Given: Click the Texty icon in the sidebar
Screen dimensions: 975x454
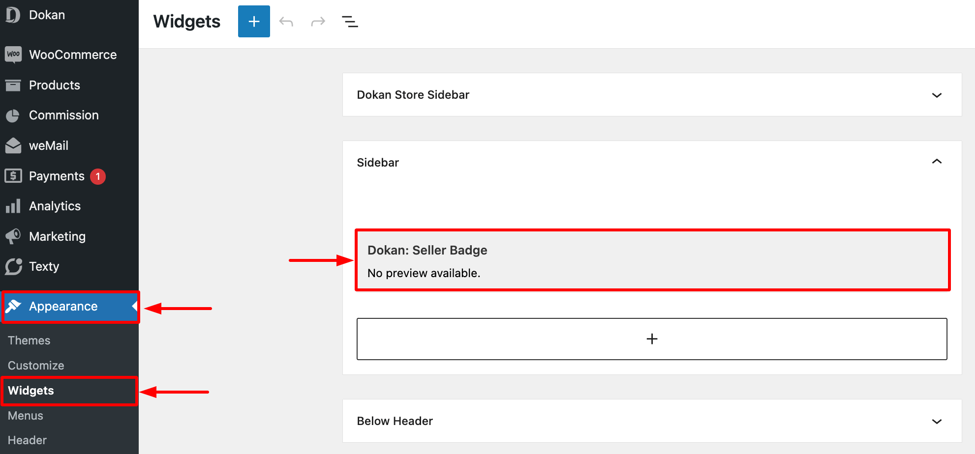Looking at the screenshot, I should click(x=13, y=266).
